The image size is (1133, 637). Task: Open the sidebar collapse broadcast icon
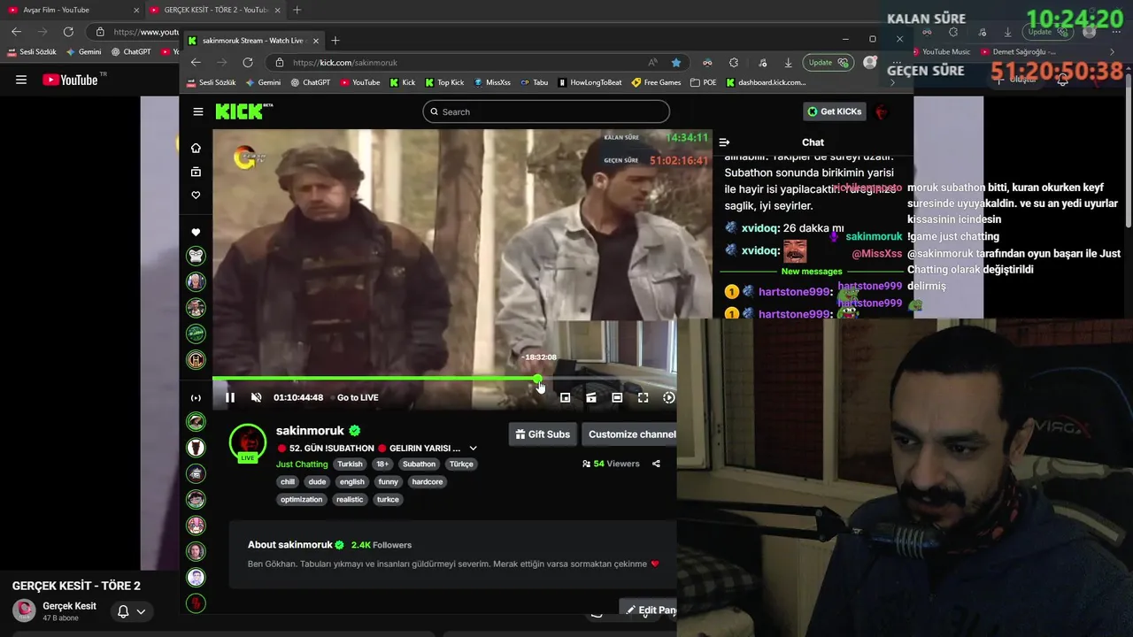196,398
